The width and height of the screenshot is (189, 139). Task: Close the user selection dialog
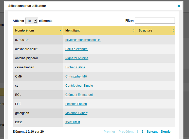click(179, 6)
